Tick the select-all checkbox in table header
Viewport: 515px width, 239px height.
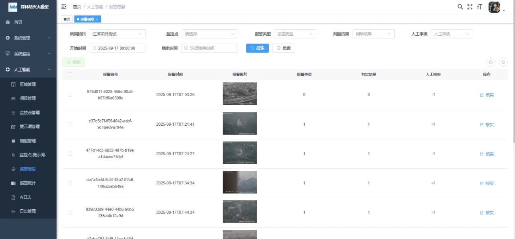pos(70,74)
